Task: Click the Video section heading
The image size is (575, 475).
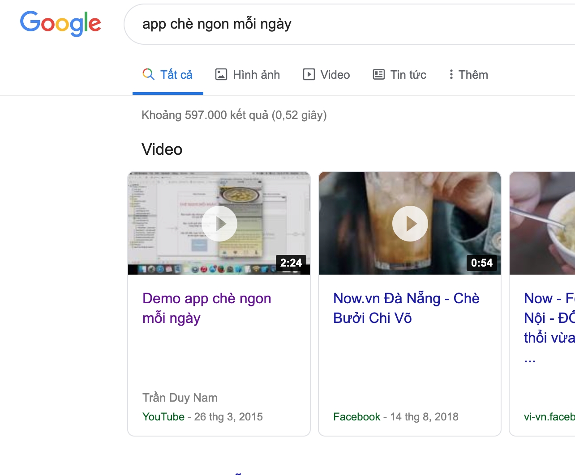Action: pyautogui.click(x=162, y=149)
